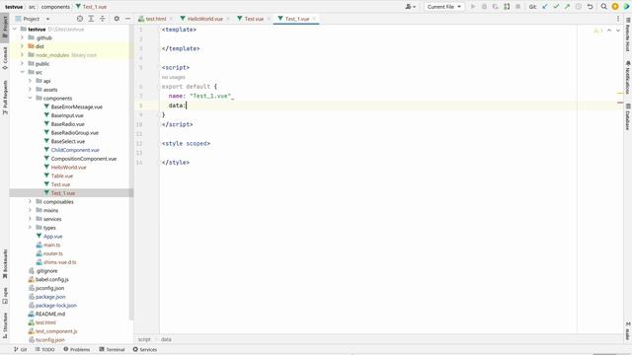Open the Current File run configuration dropdown
Screen dimensions: 632x355
coord(443,7)
